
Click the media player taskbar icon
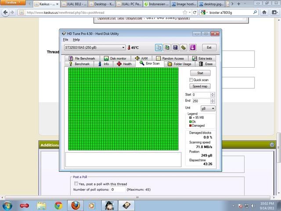tap(92, 205)
